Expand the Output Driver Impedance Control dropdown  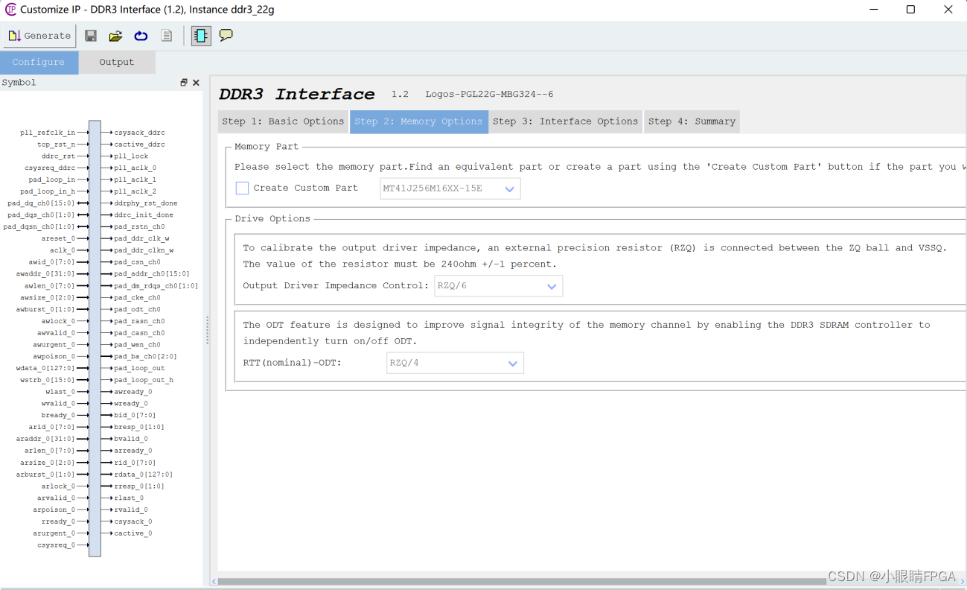(499, 286)
